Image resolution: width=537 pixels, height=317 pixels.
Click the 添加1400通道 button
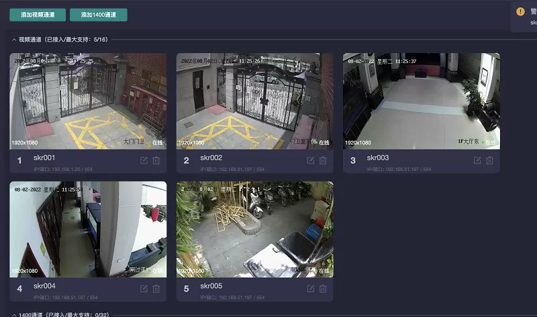[x=98, y=14]
